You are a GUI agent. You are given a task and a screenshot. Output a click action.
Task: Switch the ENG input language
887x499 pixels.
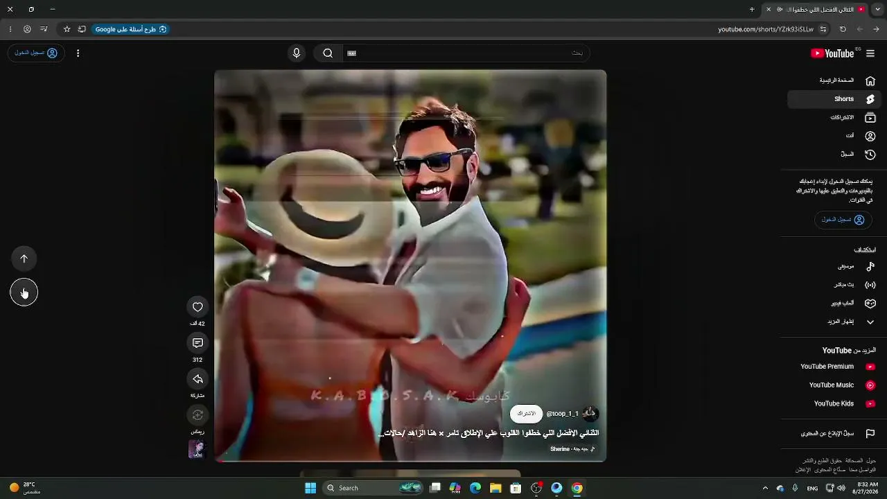click(x=812, y=488)
